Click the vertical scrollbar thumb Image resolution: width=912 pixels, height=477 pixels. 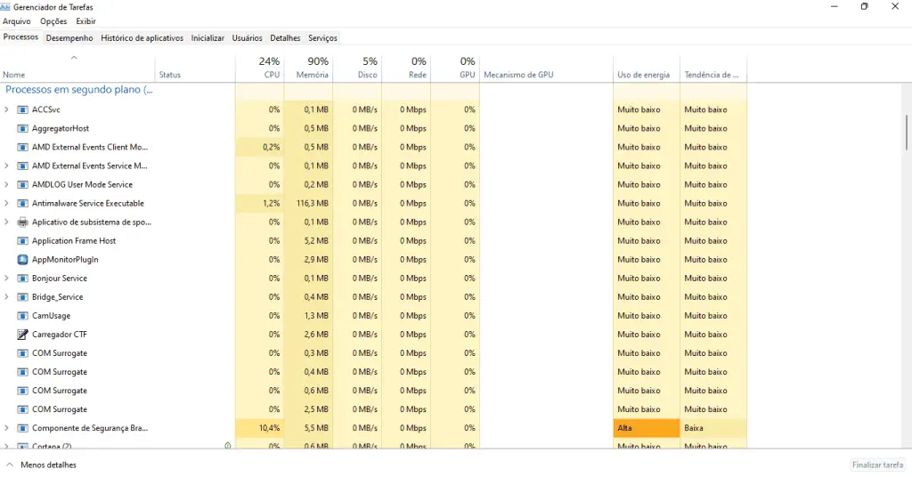pos(906,132)
